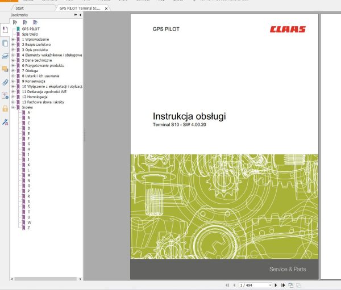
Task: Select 6 Przygotowanie produktu bookmark
Action: point(43,65)
